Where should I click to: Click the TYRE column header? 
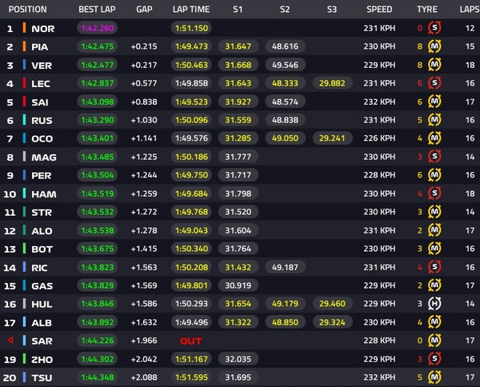coord(427,9)
